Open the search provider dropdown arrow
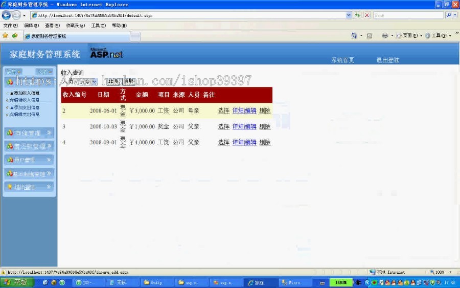 [x=455, y=15]
